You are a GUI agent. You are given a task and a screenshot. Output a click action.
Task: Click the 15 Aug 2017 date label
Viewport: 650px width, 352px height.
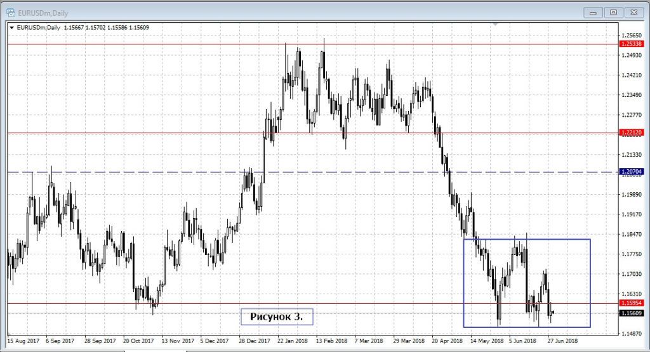22,340
